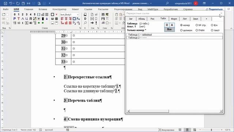Click the numbered list 1) icon
234x132 pixels.
click(19, 23)
